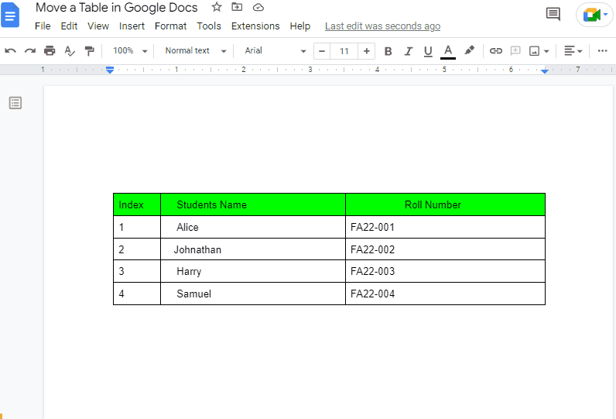This screenshot has height=419, width=616.
Task: Insert a link
Action: [496, 50]
